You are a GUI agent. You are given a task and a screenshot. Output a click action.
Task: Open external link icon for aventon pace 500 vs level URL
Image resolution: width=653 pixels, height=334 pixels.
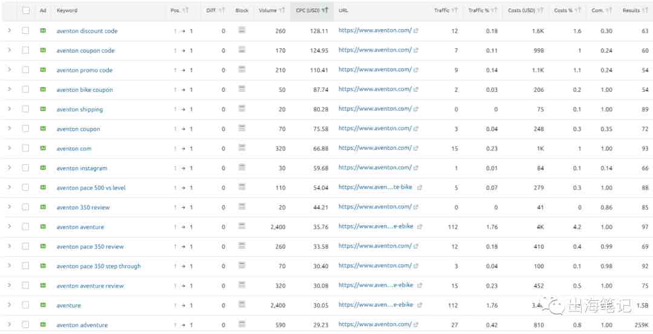click(x=420, y=188)
